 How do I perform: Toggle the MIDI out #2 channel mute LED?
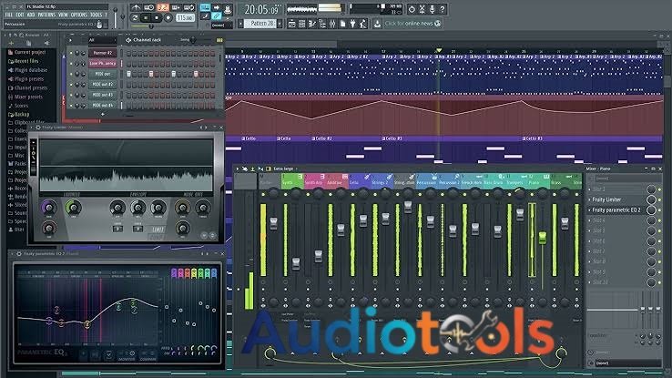tap(71, 85)
